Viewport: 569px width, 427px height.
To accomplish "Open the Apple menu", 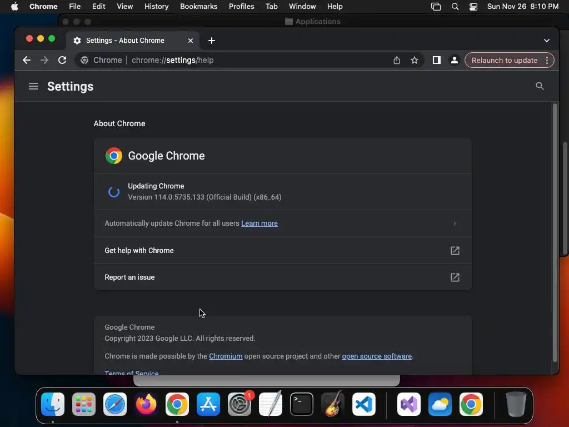I will click(14, 7).
